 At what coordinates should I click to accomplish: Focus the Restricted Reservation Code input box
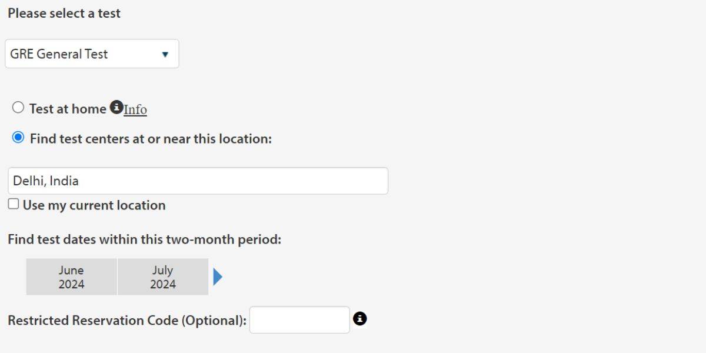[x=299, y=319]
